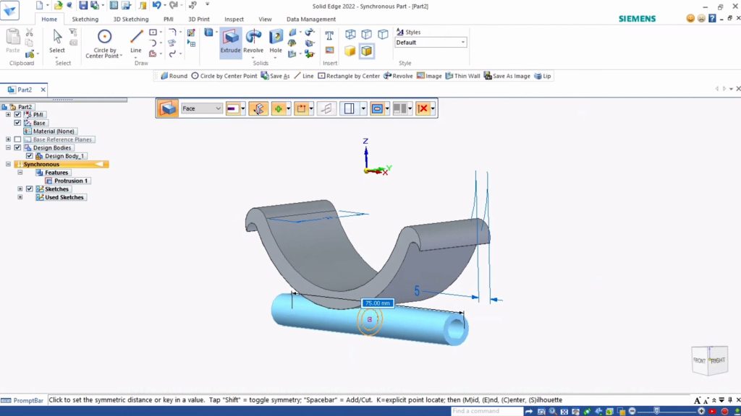Toggle the Base checkbox
Image resolution: width=741 pixels, height=416 pixels.
(17, 123)
